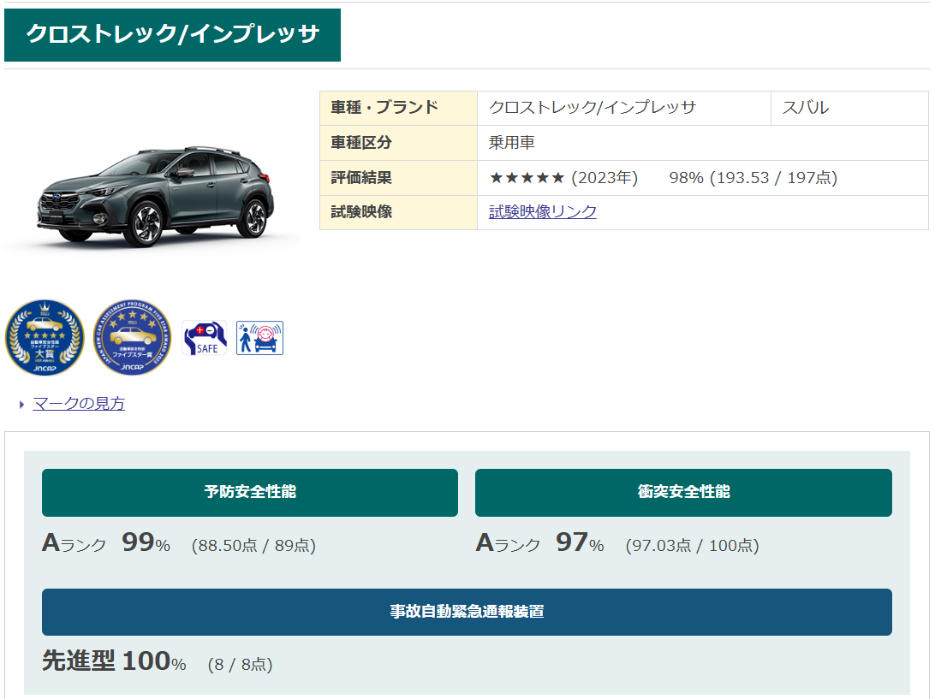Click the pedestrian detection car icon
This screenshot has width=935, height=699.
coord(259,338)
